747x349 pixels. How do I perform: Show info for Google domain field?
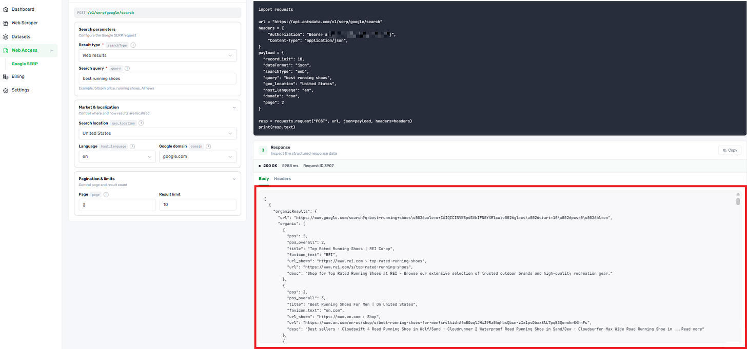point(209,146)
